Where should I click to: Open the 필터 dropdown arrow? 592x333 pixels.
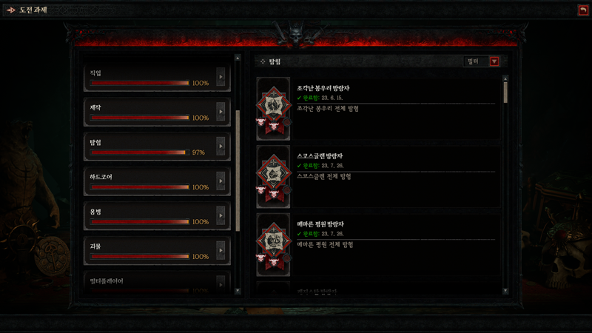(494, 61)
